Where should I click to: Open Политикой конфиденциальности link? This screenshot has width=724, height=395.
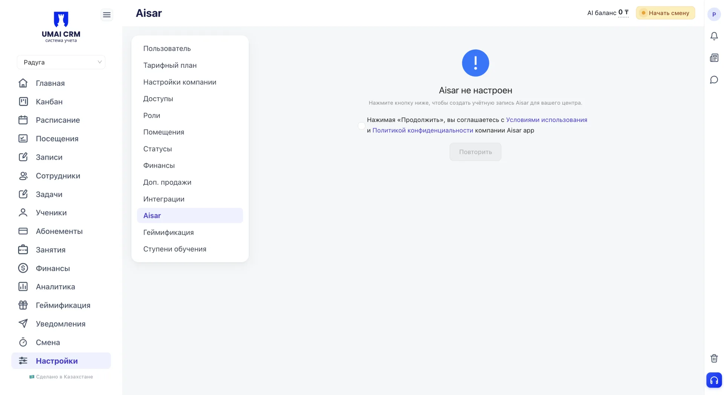[423, 130]
